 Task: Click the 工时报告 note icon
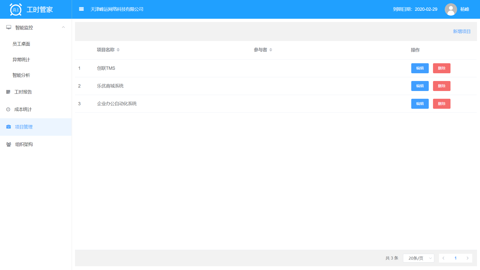pos(8,92)
